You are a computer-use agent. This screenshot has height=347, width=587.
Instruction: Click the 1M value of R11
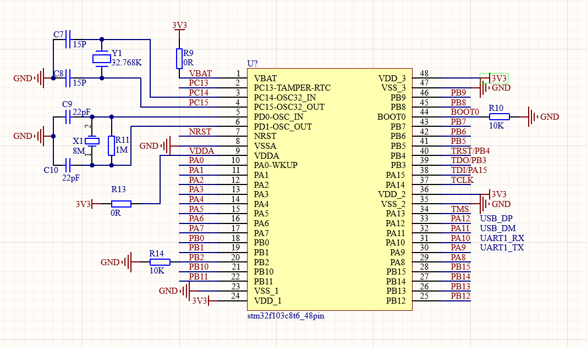click(122, 150)
